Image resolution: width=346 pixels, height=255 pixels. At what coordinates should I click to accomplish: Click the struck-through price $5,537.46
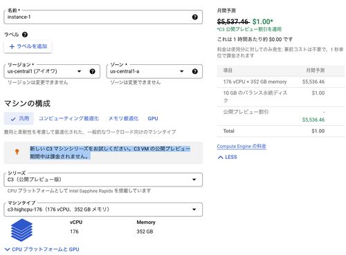pos(233,21)
